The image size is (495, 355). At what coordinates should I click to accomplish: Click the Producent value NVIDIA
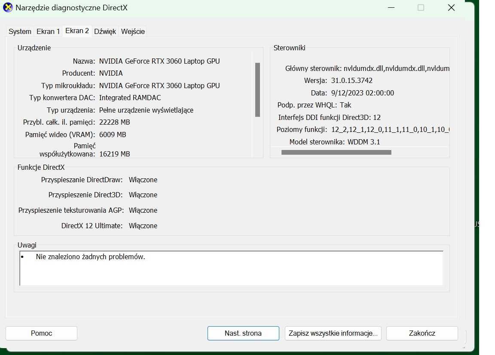pos(111,73)
